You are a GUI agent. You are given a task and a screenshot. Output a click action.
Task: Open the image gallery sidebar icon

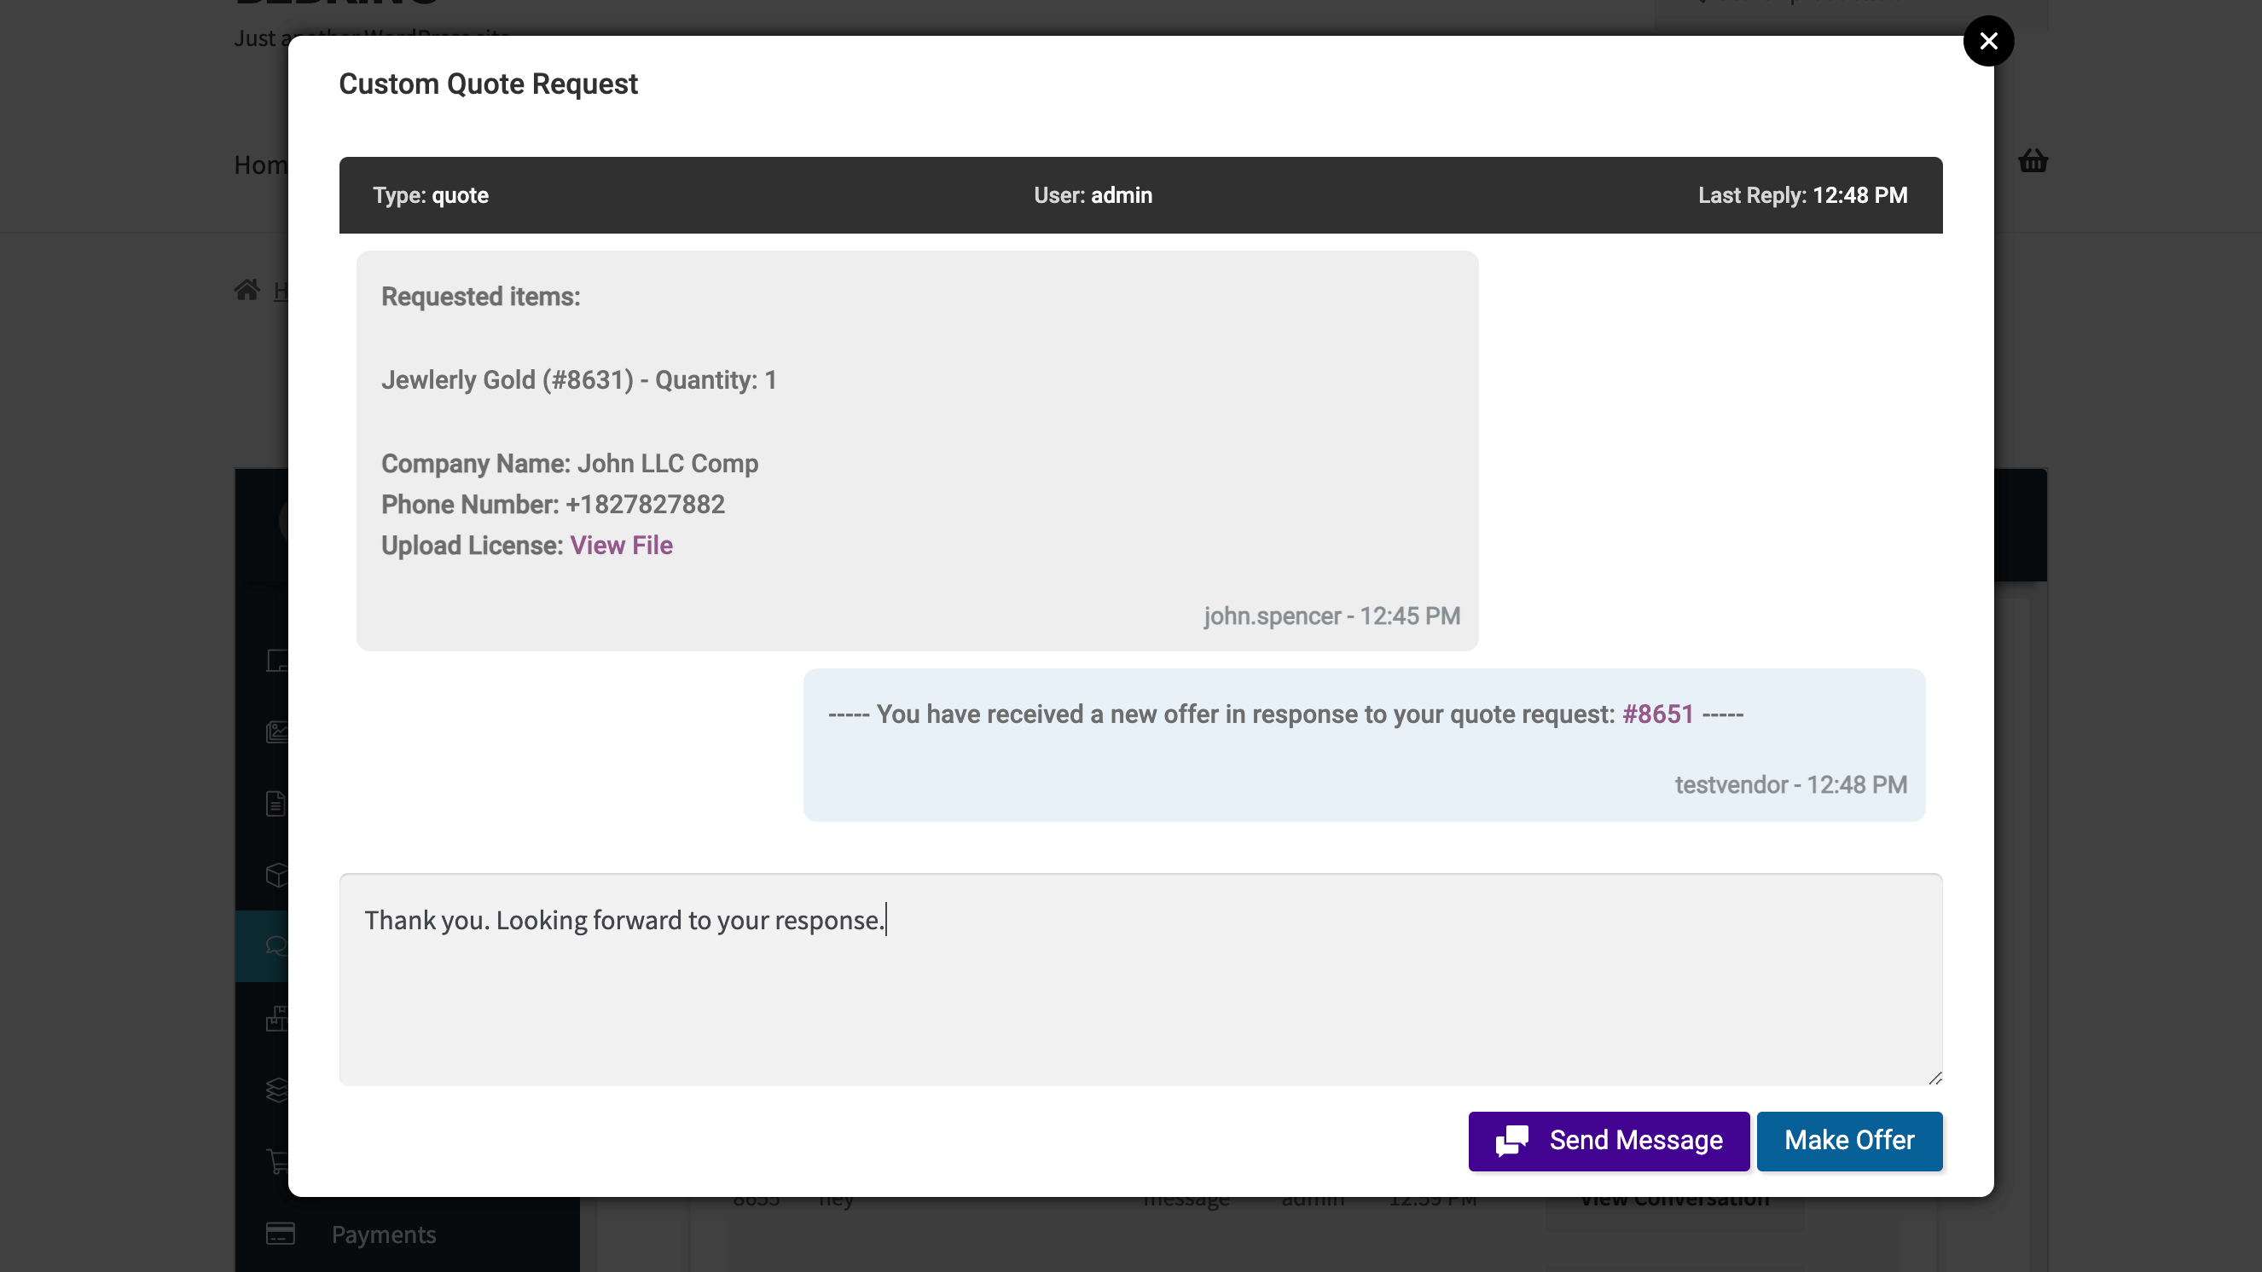click(276, 731)
